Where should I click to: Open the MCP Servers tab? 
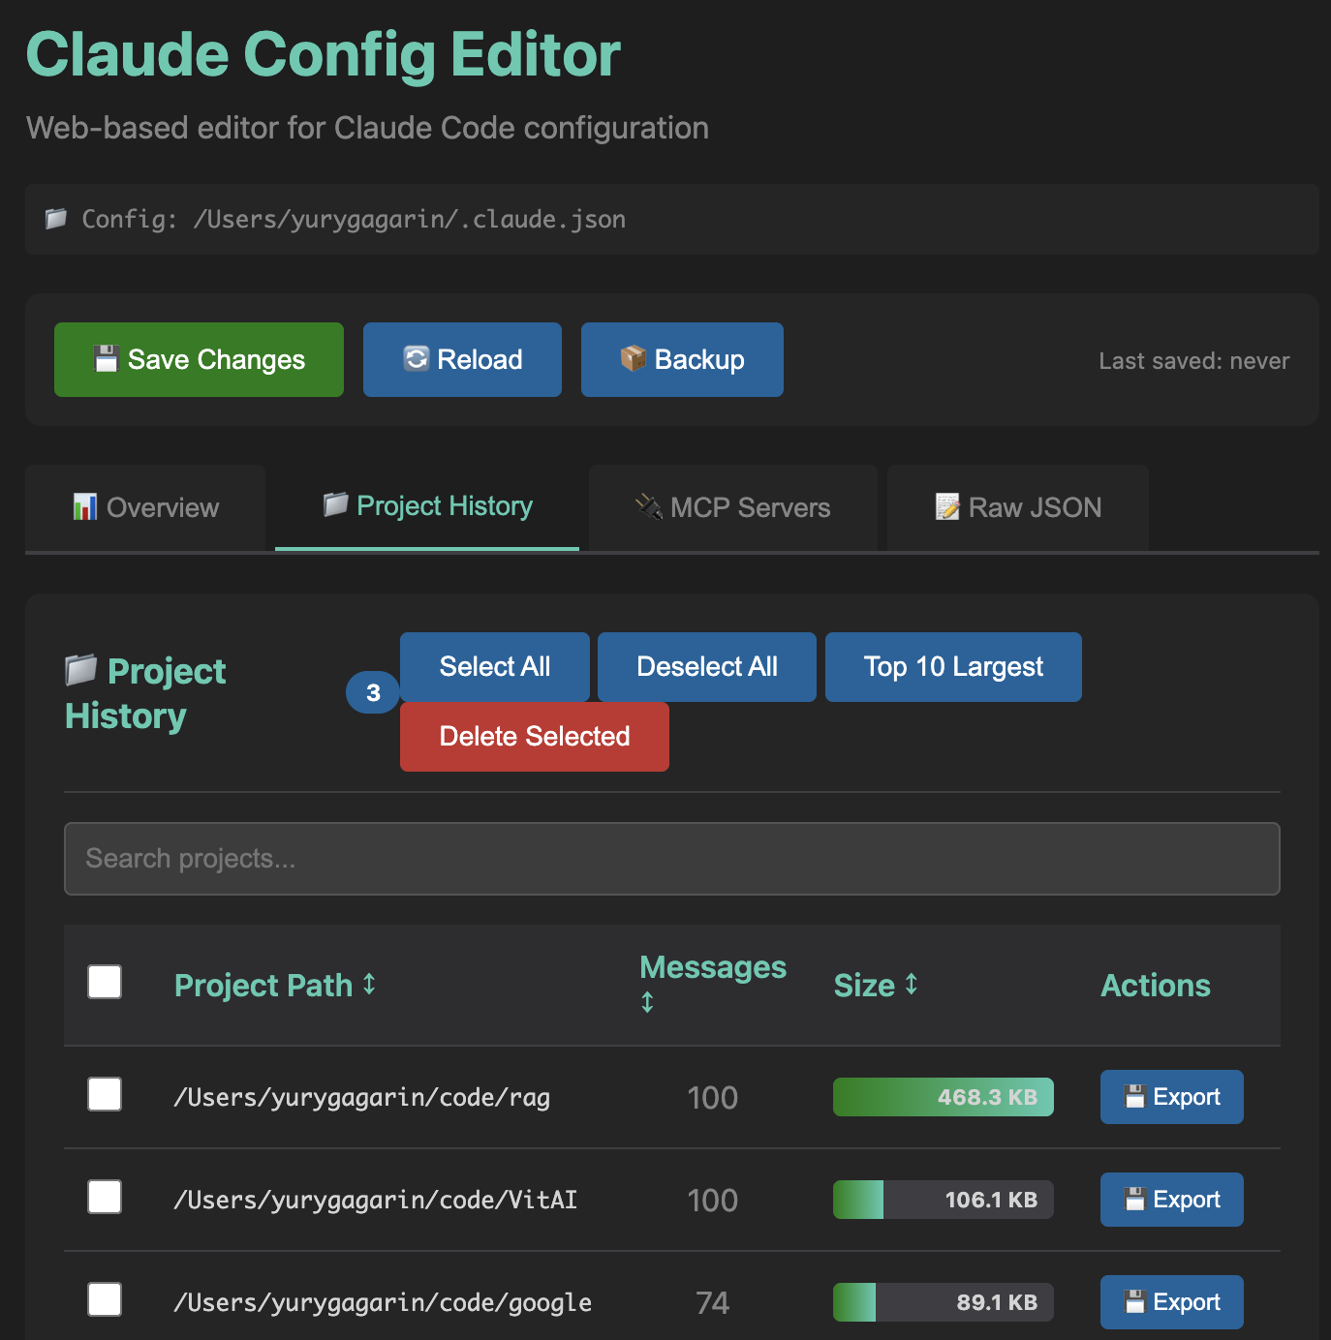pyautogui.click(x=733, y=507)
